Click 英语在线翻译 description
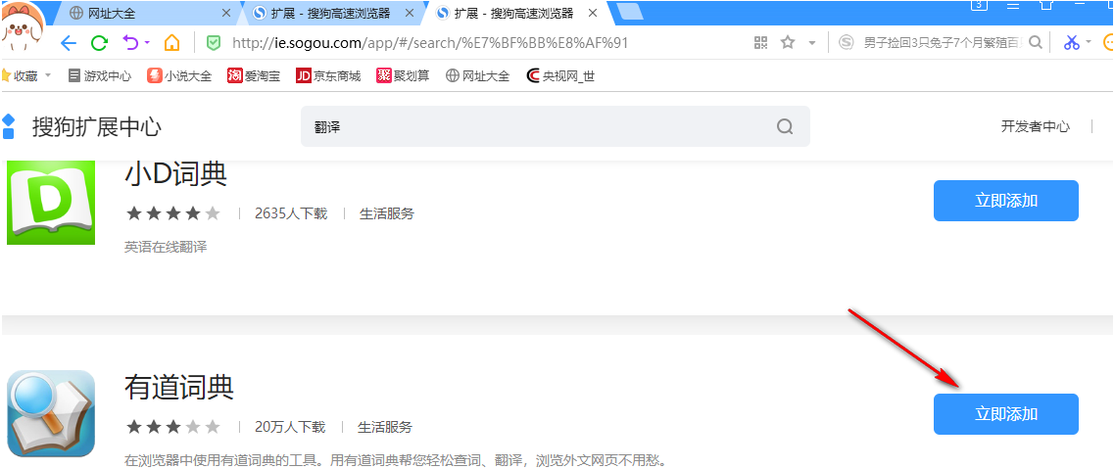 pos(166,248)
